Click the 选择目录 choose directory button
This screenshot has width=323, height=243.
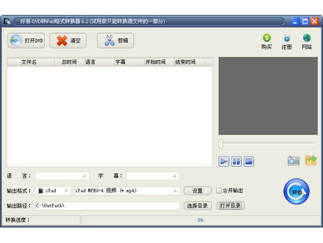[x=197, y=206]
